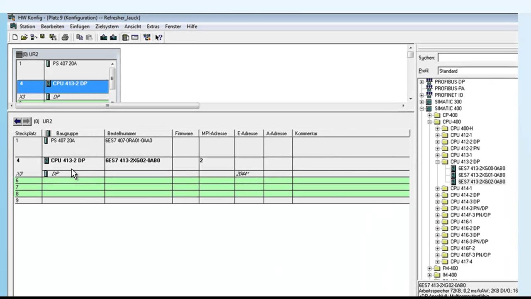Click the address overview window icon
531x299 pixels.
135,37
